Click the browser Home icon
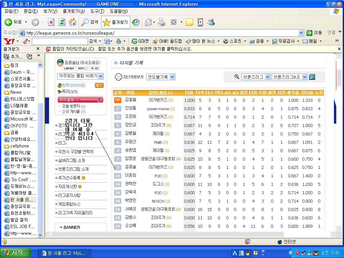Screen dimensions: 344x258 point(72,22)
